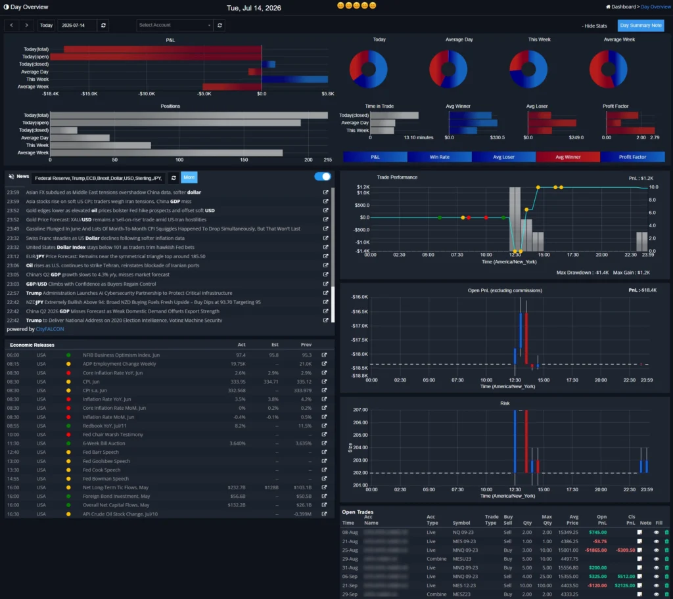Click the This Week donut chart
The image size is (673, 599).
528,69
